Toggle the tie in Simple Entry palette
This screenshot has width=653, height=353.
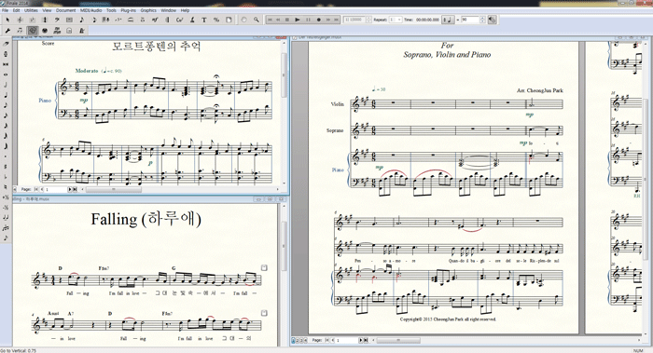coord(6,217)
